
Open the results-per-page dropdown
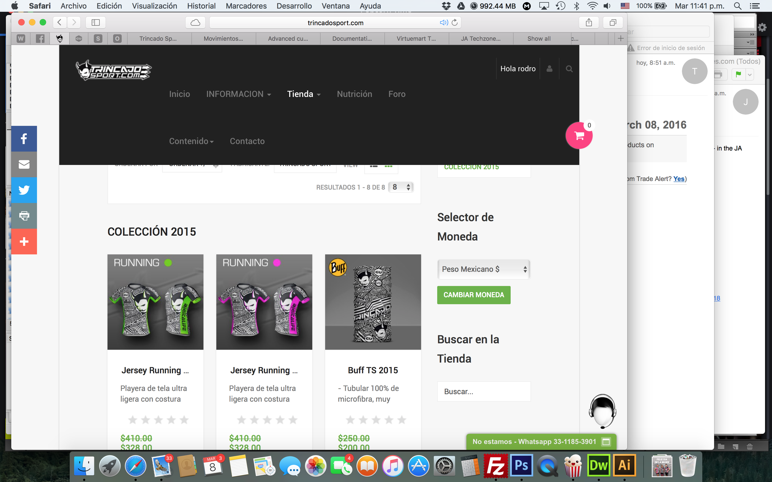(401, 187)
